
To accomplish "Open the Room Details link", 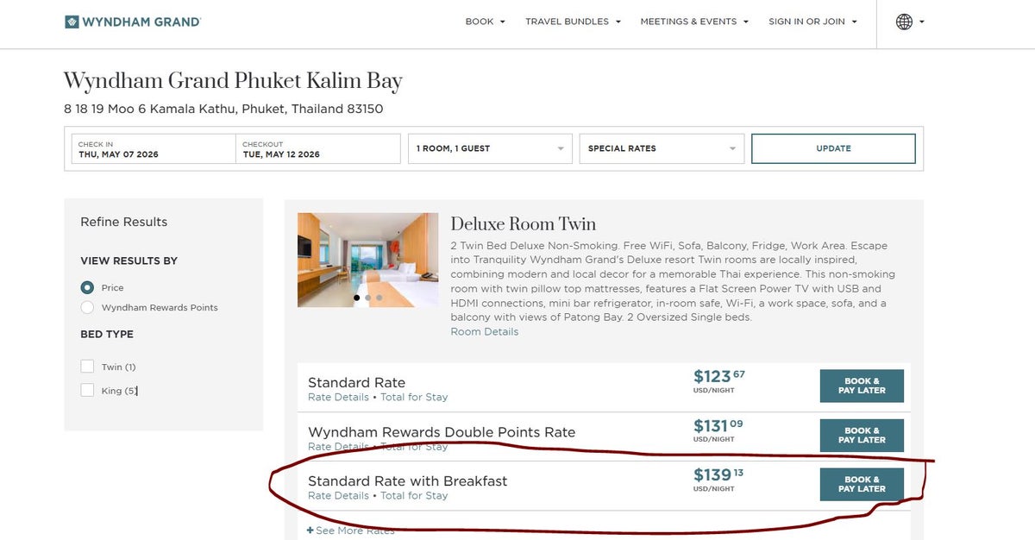I will point(485,332).
